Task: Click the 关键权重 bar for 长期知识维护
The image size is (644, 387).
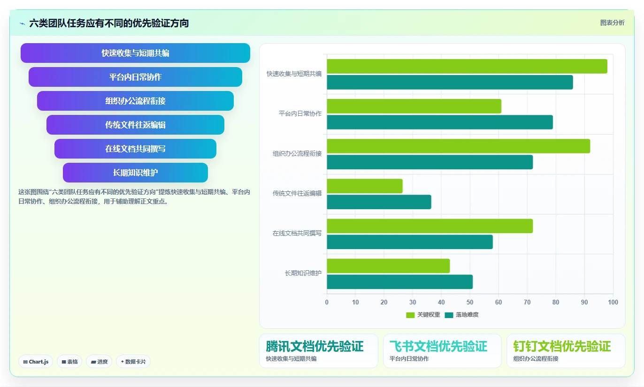Action: point(388,266)
